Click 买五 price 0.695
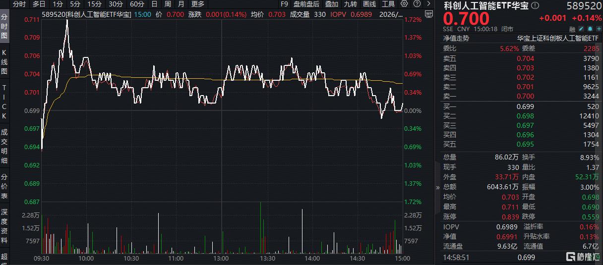 [526, 144]
